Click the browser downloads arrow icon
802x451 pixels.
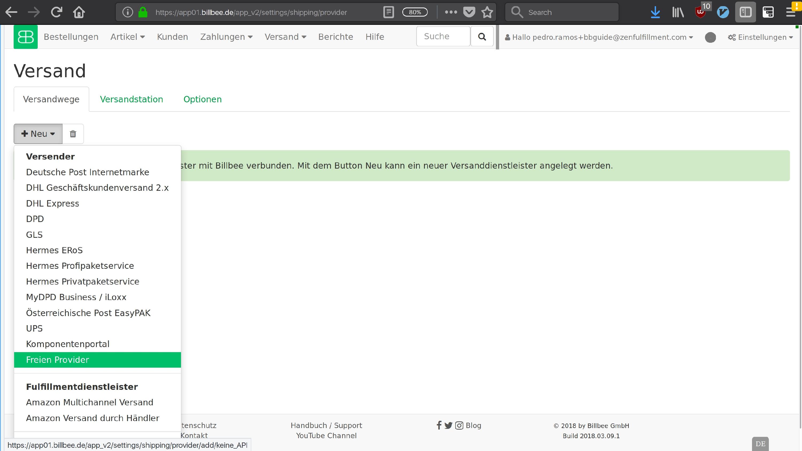(655, 12)
